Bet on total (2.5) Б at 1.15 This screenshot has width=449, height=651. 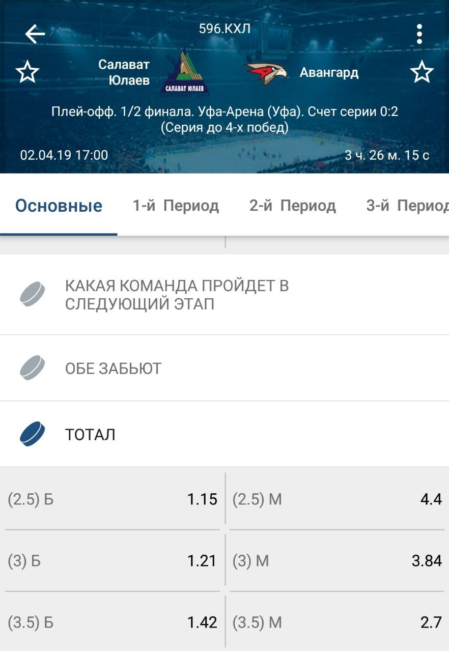point(113,499)
